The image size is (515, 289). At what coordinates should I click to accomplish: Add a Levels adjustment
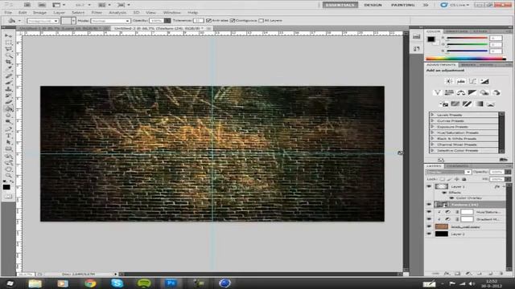461,81
